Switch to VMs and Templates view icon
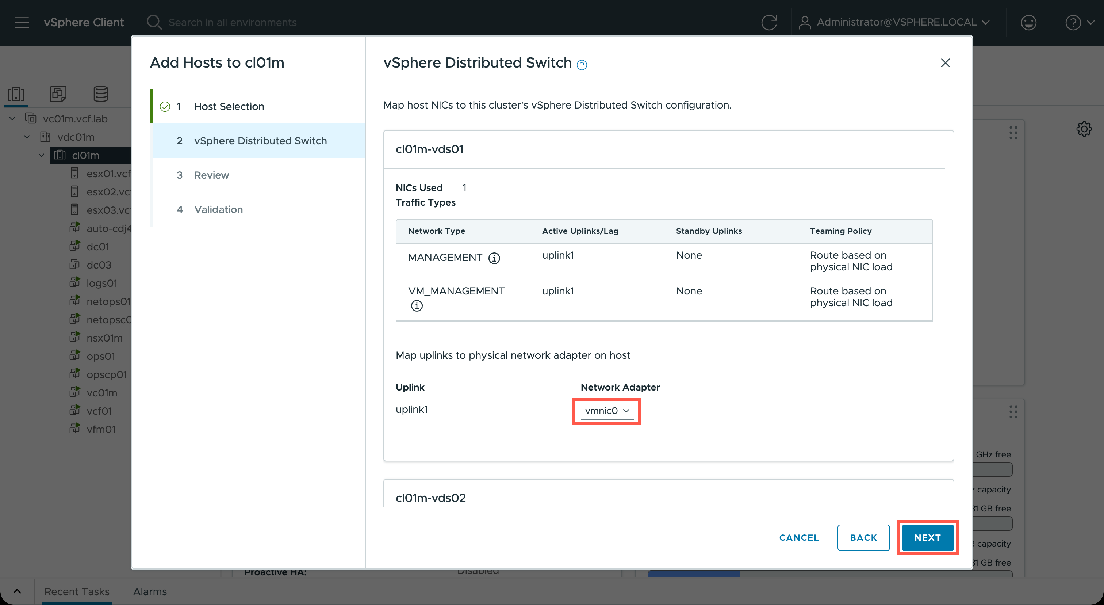 click(58, 94)
